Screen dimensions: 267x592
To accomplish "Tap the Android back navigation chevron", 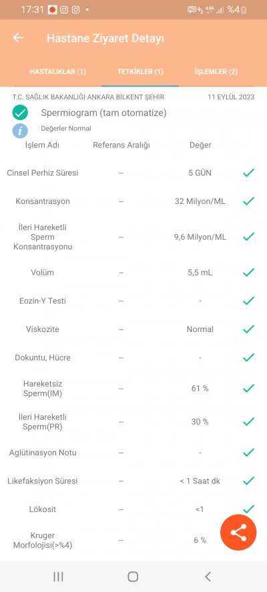I will tap(207, 576).
